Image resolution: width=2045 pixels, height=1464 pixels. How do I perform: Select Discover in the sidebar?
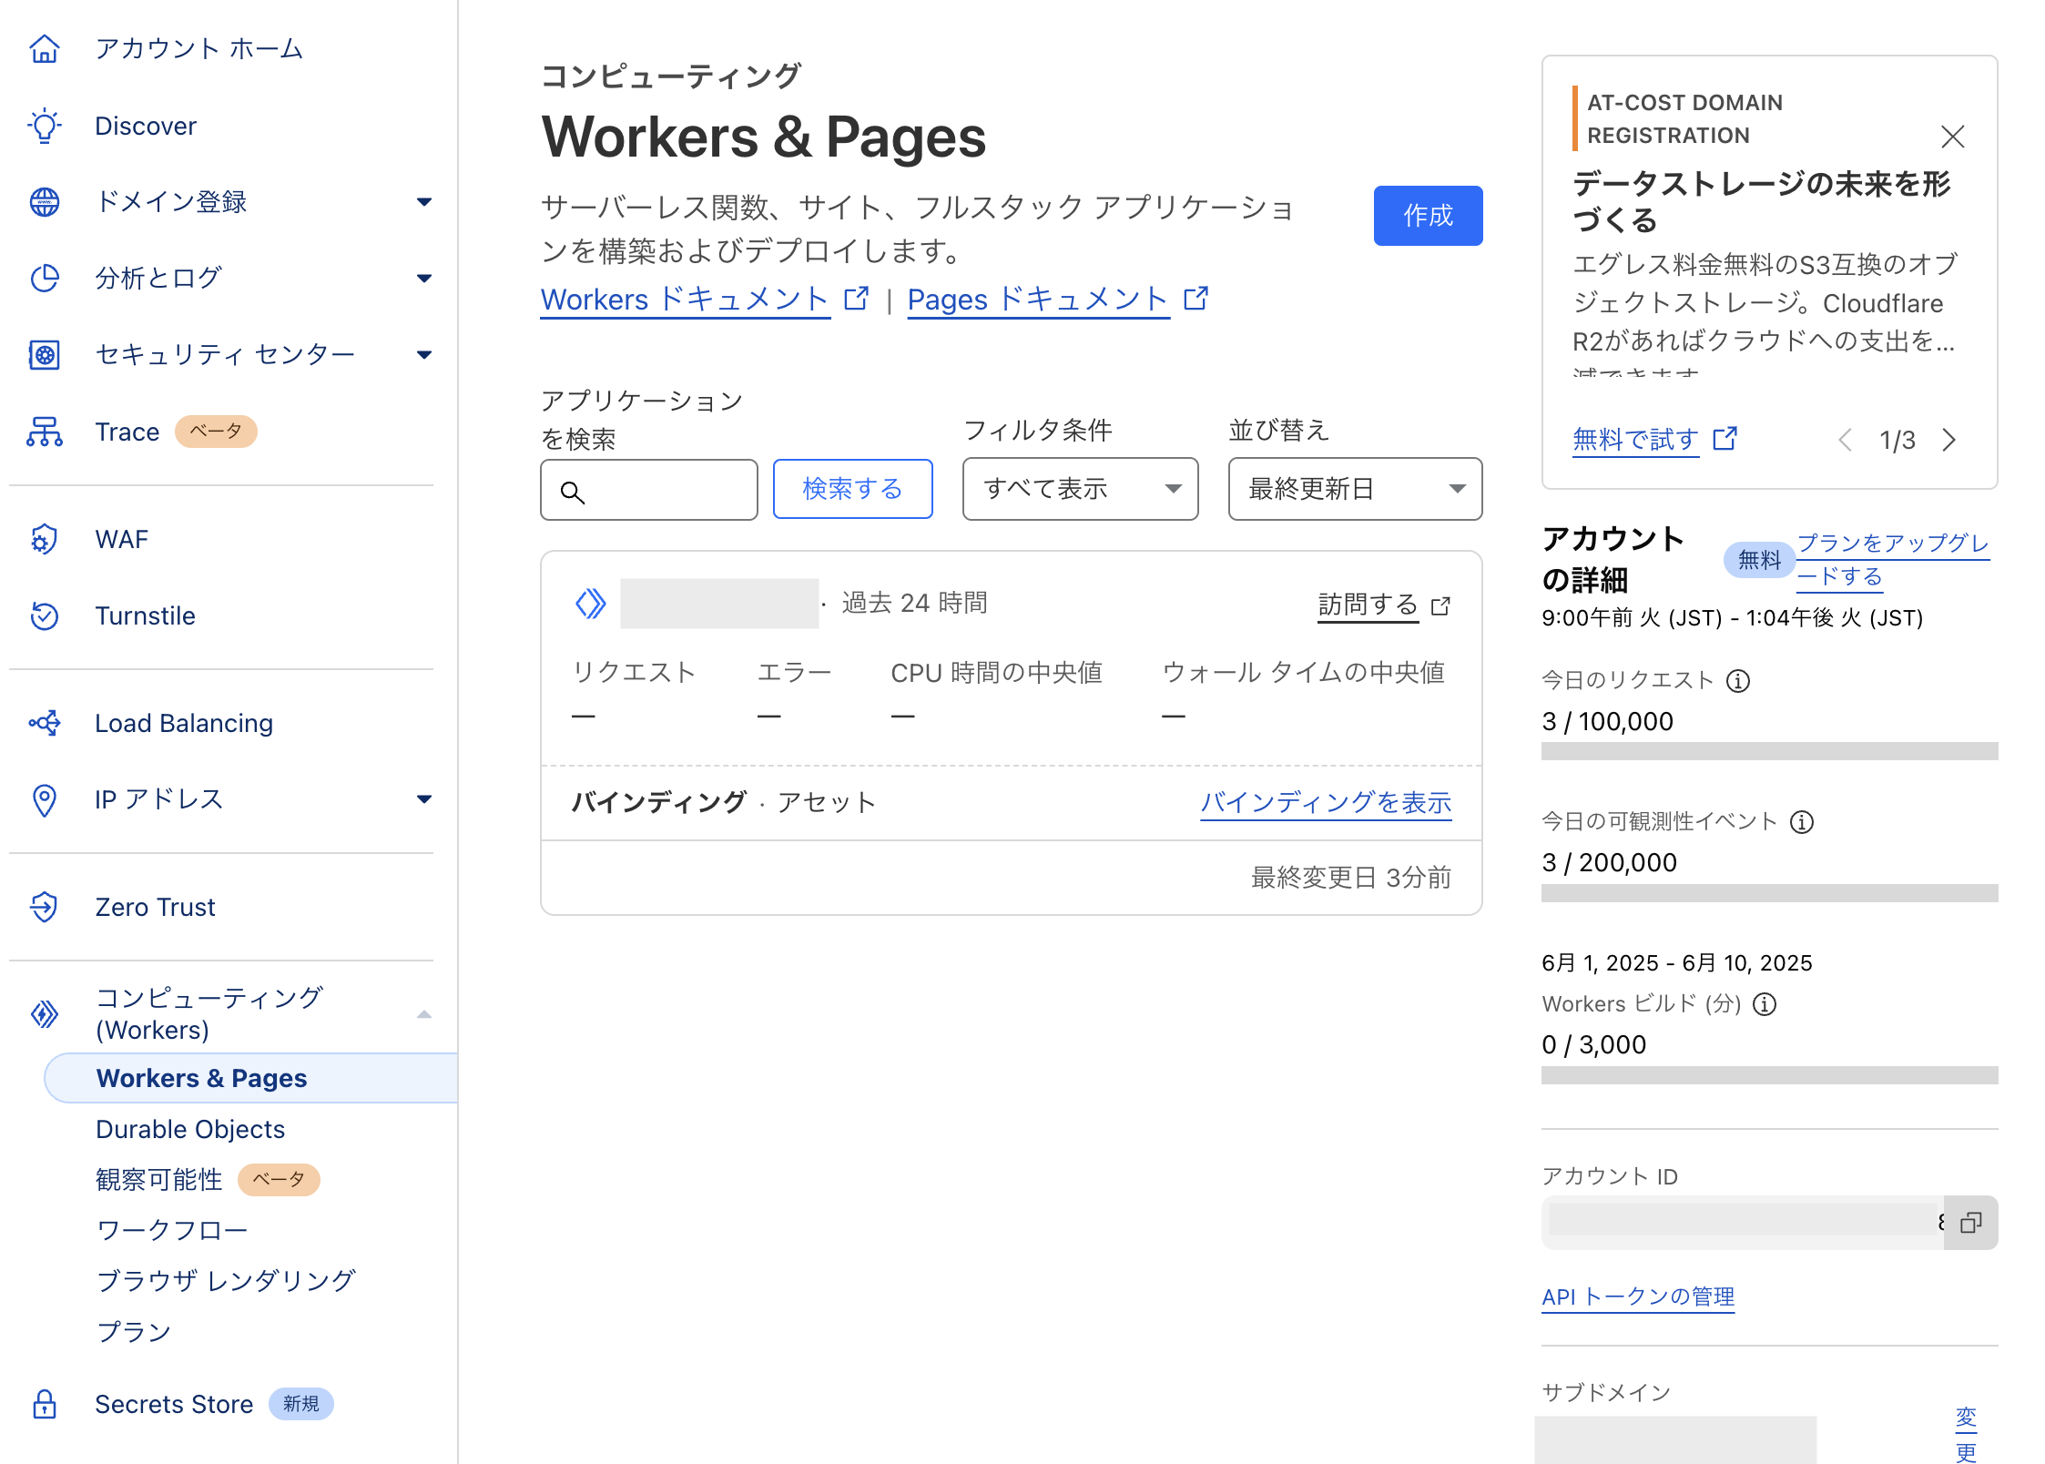pos(146,126)
